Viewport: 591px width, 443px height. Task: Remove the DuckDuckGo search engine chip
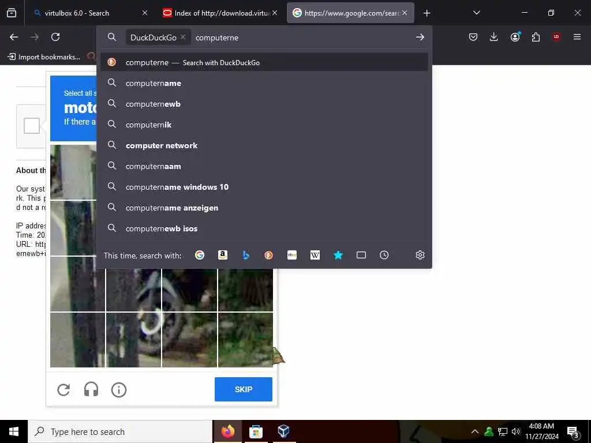tap(183, 37)
